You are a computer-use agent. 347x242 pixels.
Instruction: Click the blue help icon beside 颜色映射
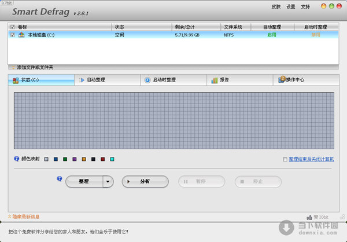[16, 159]
